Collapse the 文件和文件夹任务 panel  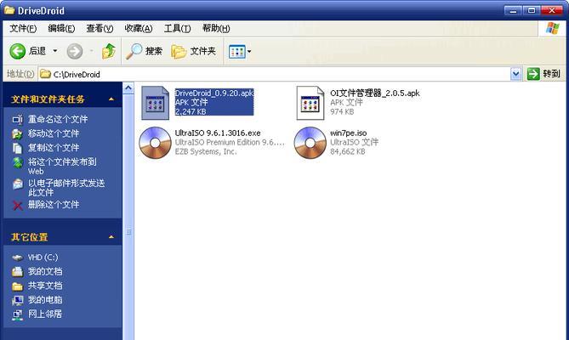pyautogui.click(x=111, y=99)
